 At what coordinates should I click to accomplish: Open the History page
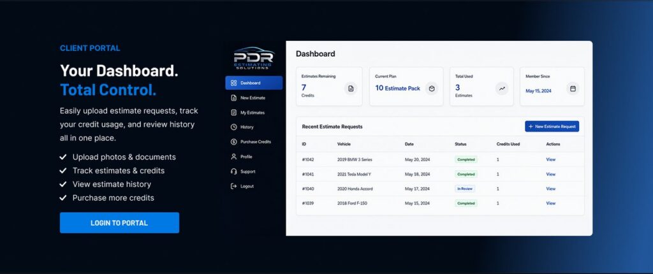(254, 127)
